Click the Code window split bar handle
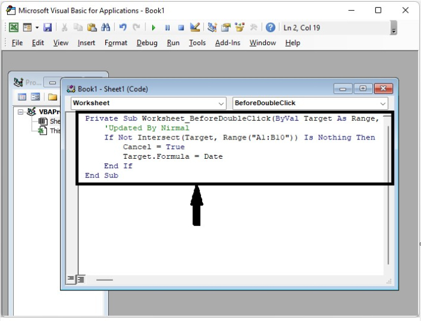The width and height of the screenshot is (421, 321). click(x=387, y=116)
